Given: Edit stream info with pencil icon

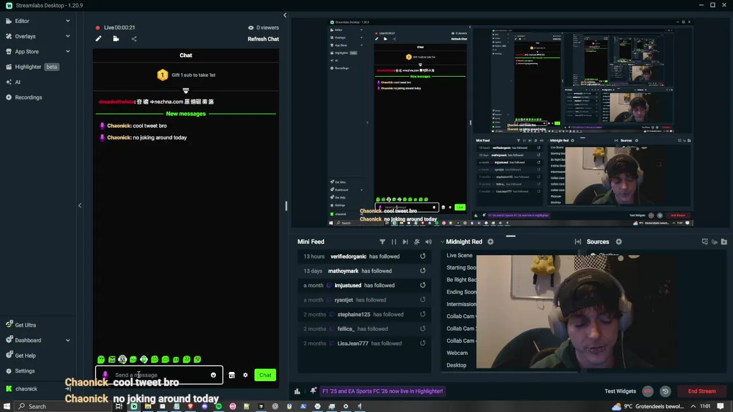Looking at the screenshot, I should pyautogui.click(x=98, y=39).
